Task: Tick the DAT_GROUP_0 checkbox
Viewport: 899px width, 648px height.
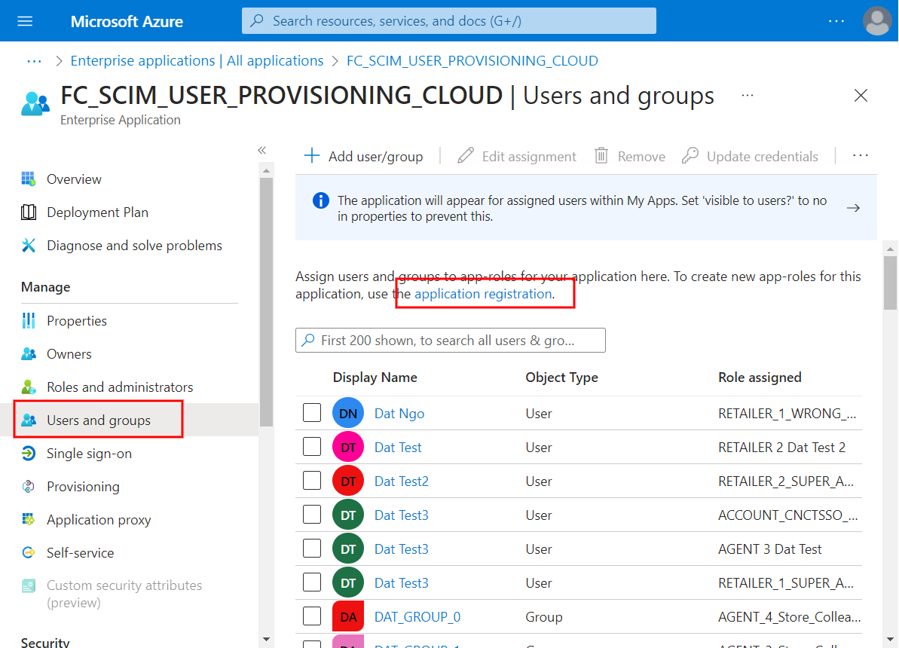Action: point(312,617)
